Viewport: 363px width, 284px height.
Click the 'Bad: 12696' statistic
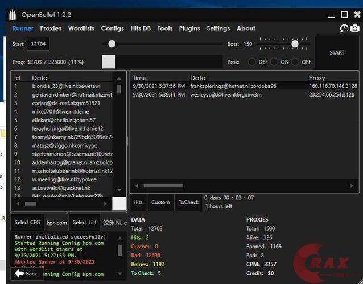point(146,256)
